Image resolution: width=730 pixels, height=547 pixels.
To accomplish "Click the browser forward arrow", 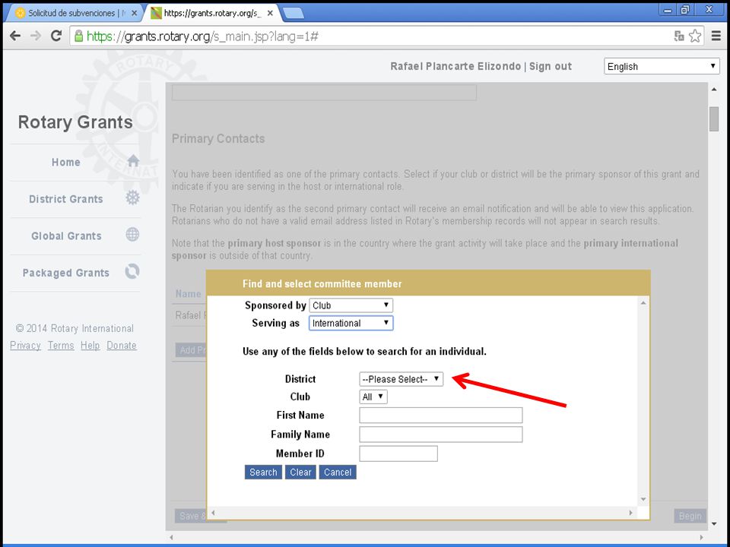I will 36,36.
